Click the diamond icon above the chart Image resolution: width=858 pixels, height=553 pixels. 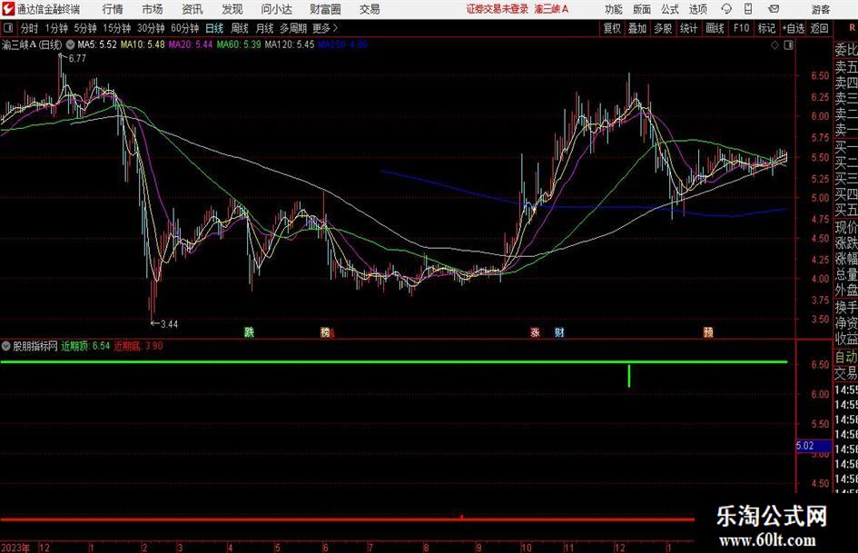[774, 45]
